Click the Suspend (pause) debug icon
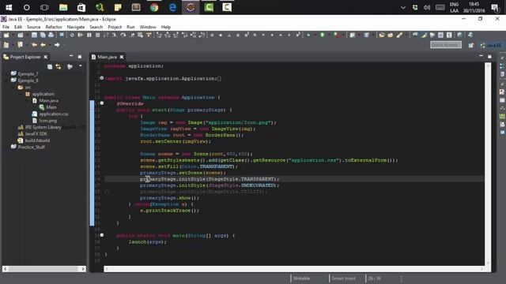 pyautogui.click(x=89, y=35)
